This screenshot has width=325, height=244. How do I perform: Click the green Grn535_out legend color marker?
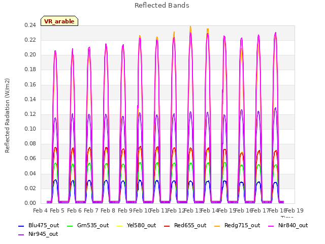point(70,226)
